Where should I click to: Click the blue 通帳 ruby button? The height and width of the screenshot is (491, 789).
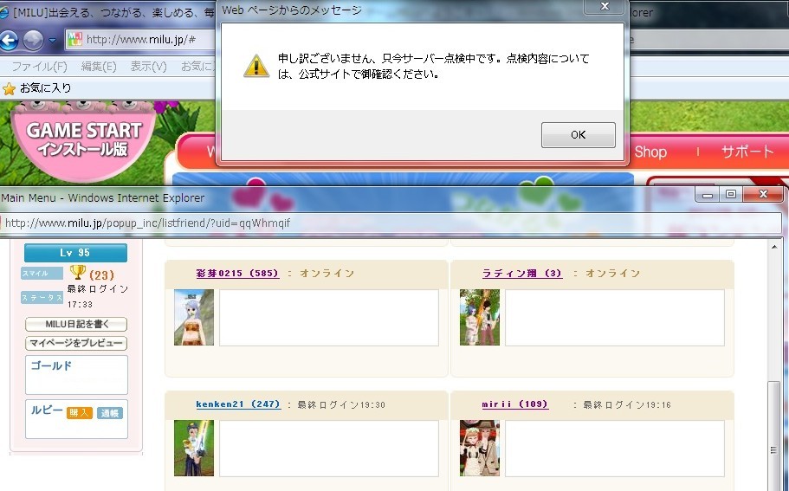pyautogui.click(x=109, y=413)
